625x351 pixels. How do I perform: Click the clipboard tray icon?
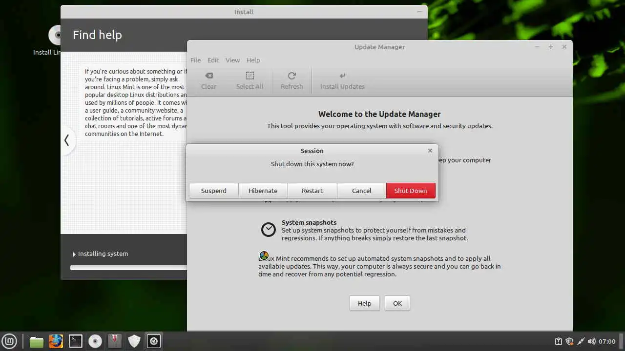pos(559,341)
